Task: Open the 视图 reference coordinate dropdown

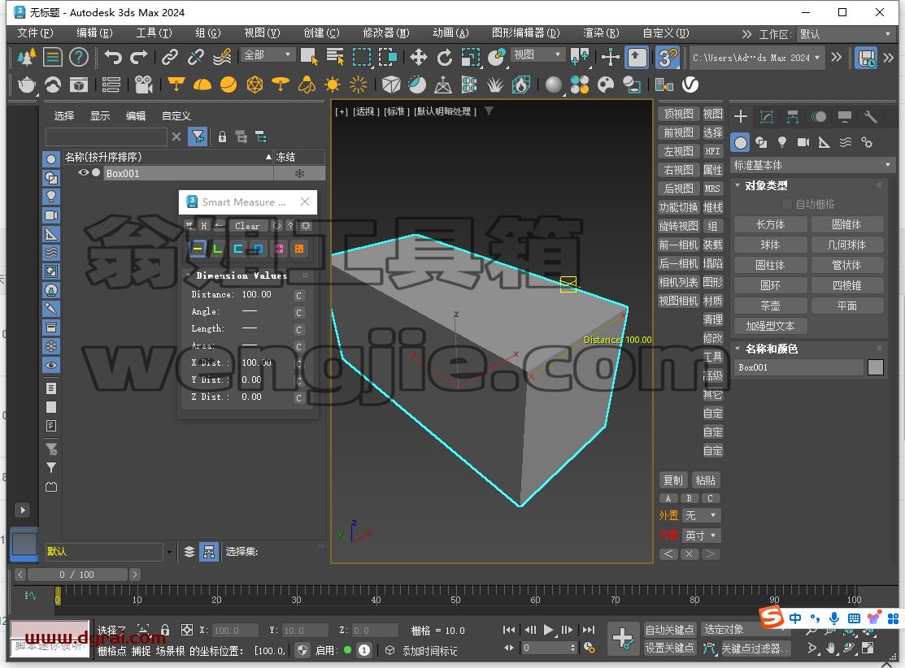Action: point(537,54)
